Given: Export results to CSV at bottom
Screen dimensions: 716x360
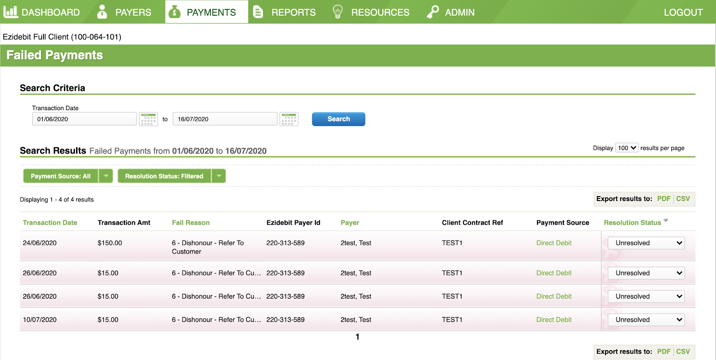Looking at the screenshot, I should click(683, 351).
